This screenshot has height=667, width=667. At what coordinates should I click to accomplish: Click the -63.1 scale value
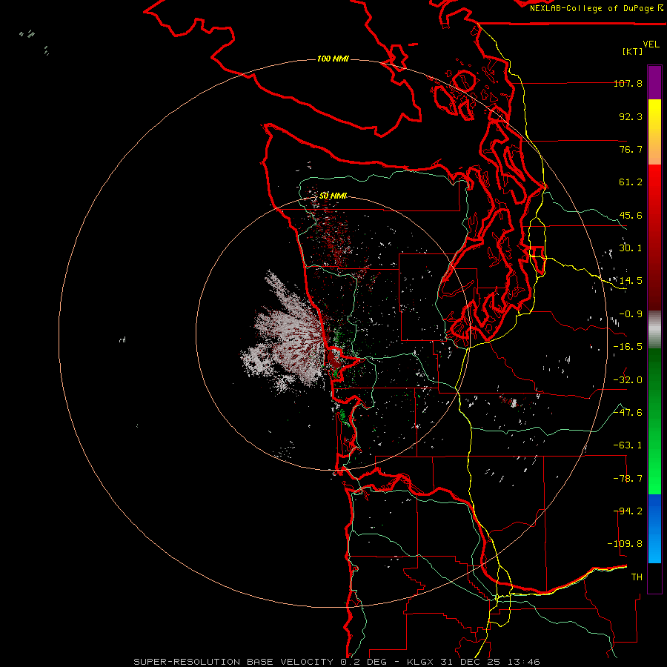[x=628, y=445]
